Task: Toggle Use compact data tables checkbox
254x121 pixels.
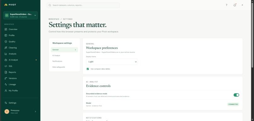Action: pos(88,69)
